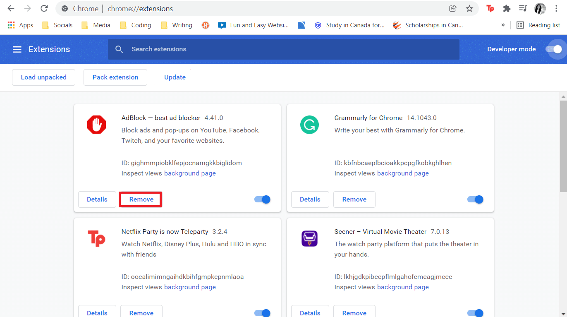Click AdBlock ID gighmmpiobklfepjocnamgkkbiglidom

click(x=182, y=163)
